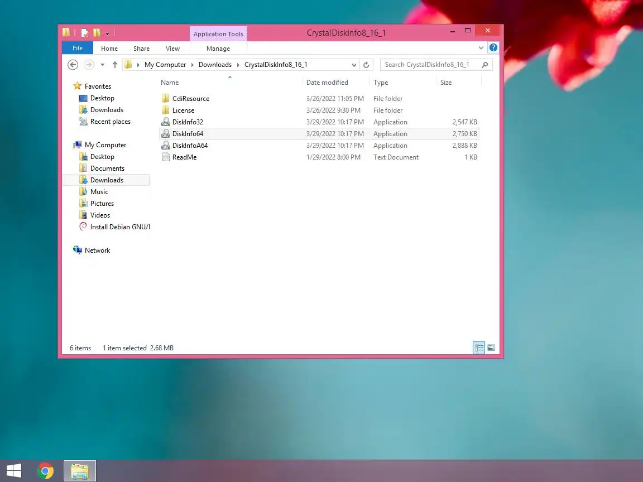
Task: Launch Google Chrome from the taskbar
Action: [x=45, y=471]
